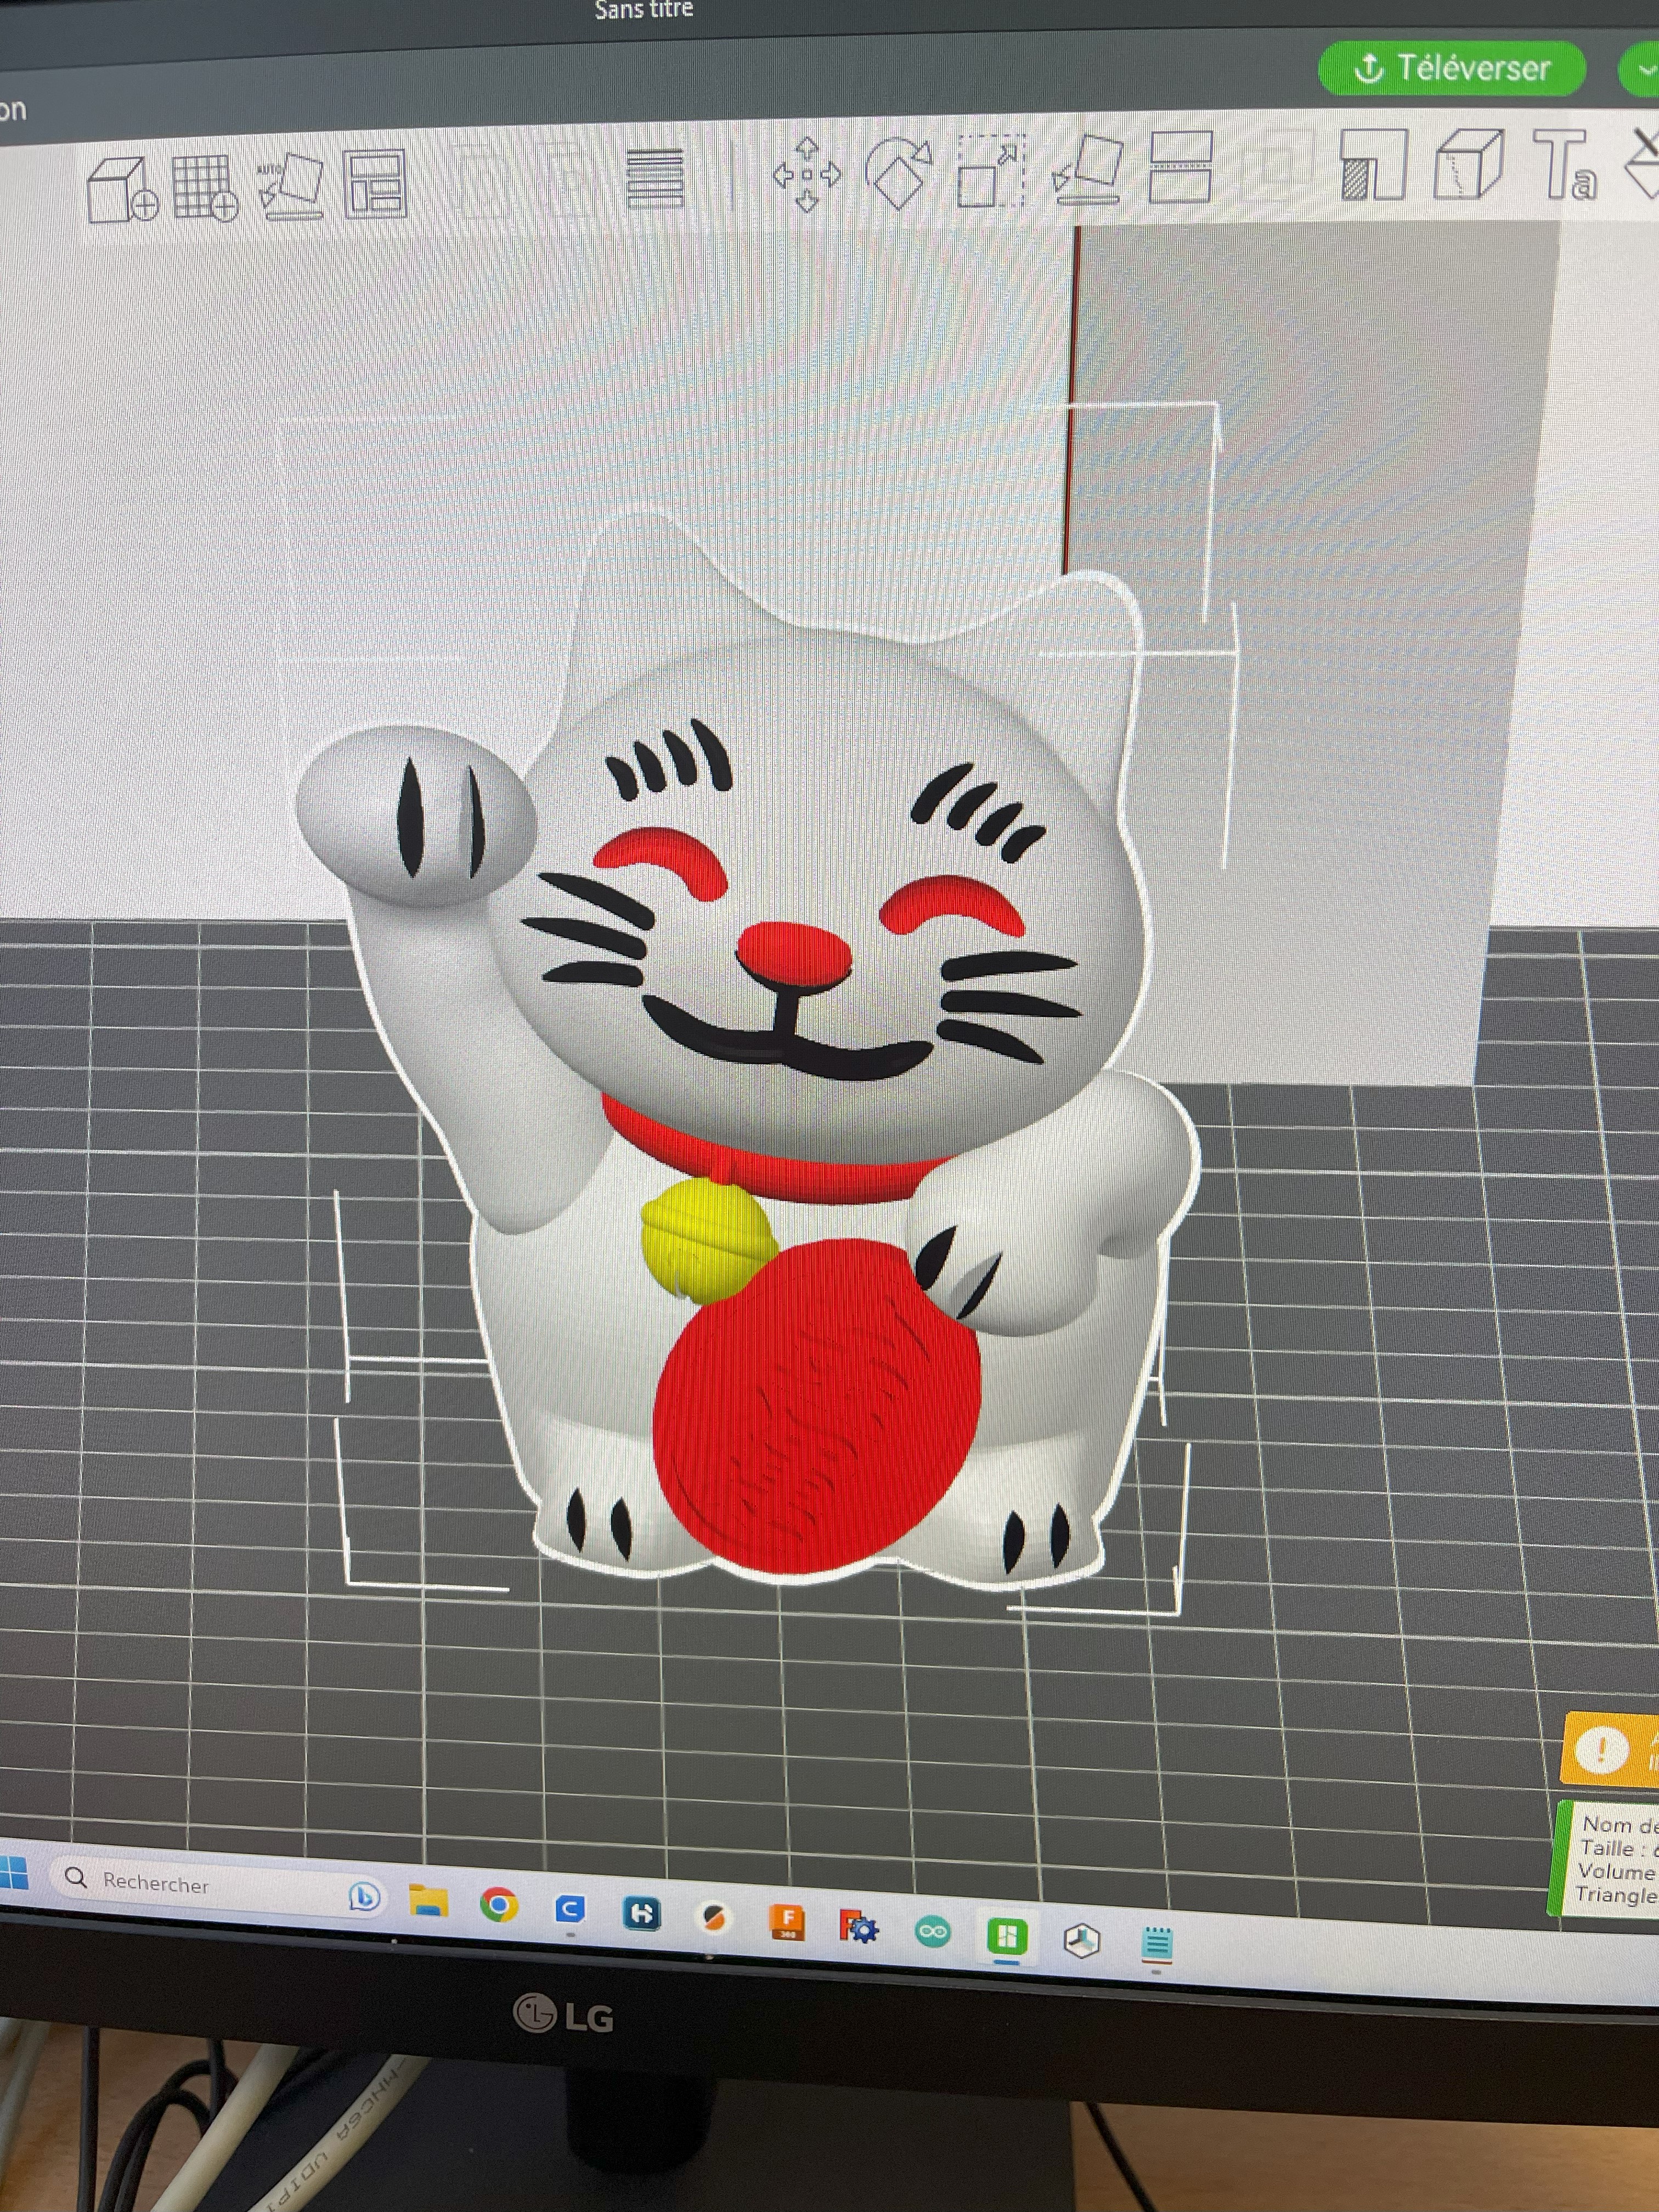The height and width of the screenshot is (2212, 1659).
Task: Click the green Bambu Studio taskbar icon
Action: coord(1007,1936)
